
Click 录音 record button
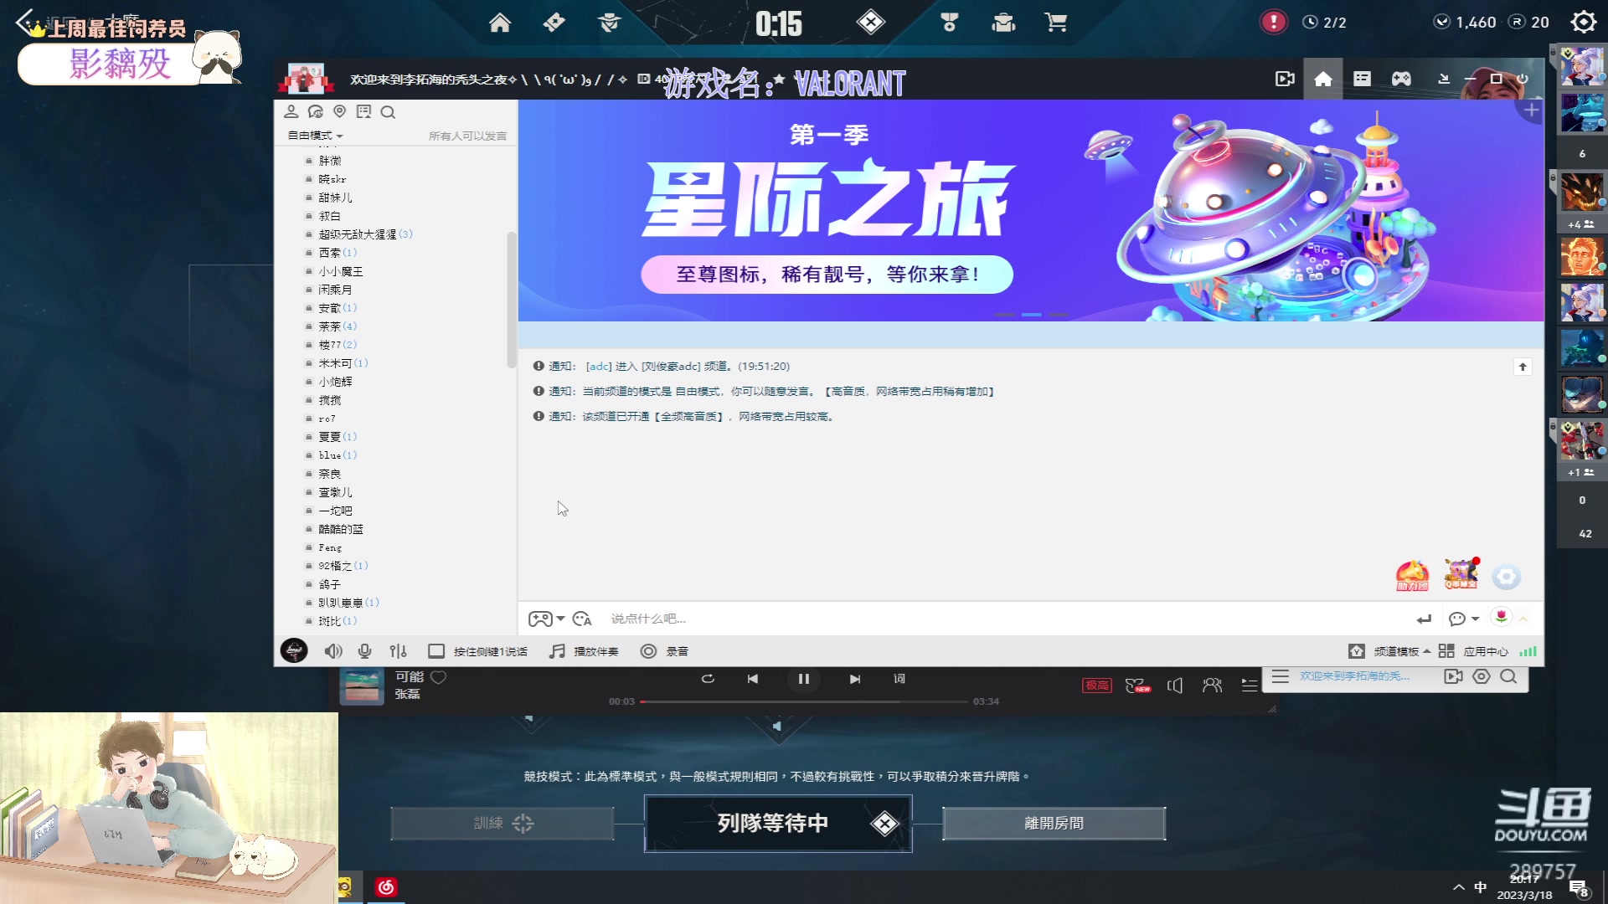coord(664,651)
